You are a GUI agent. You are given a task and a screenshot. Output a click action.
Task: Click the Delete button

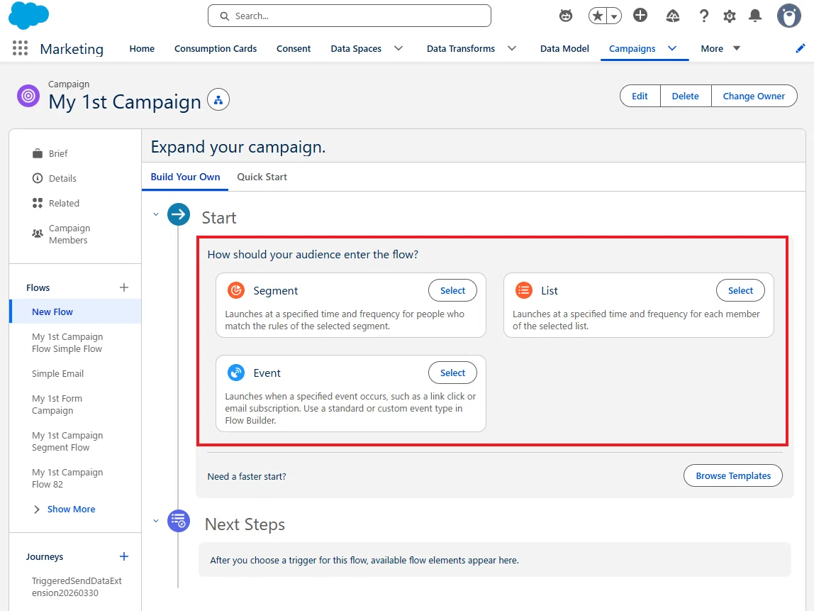pos(685,96)
